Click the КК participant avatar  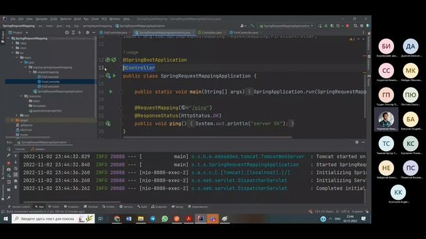pyautogui.click(x=398, y=192)
